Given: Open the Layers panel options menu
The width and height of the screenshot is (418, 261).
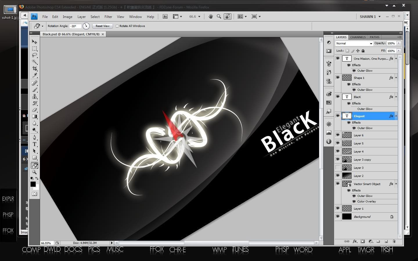Looking at the screenshot, I should [x=400, y=37].
